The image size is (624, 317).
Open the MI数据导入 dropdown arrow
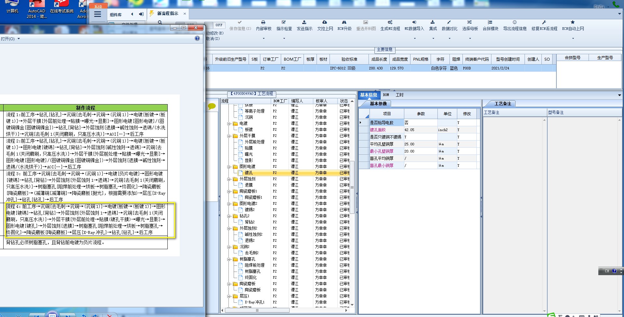pos(415,39)
